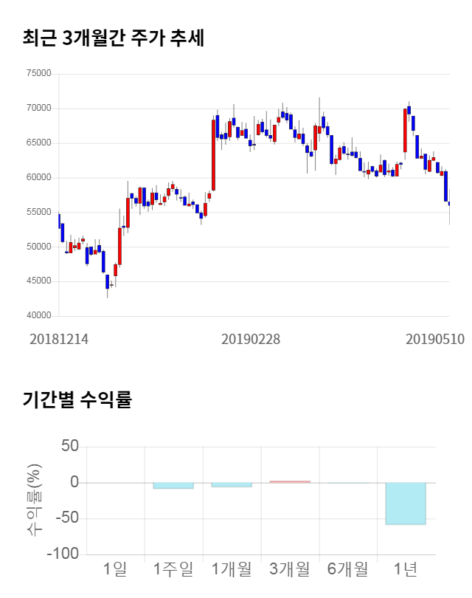This screenshot has height=598, width=472.
Task: Click the -100 tick on return axis
Action: pyautogui.click(x=61, y=554)
